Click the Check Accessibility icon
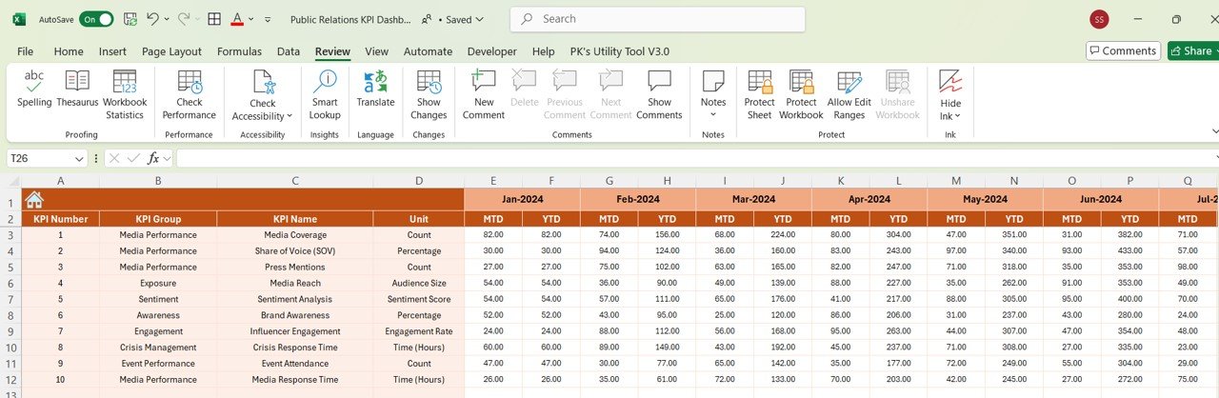This screenshot has height=398, width=1219. coord(263,82)
